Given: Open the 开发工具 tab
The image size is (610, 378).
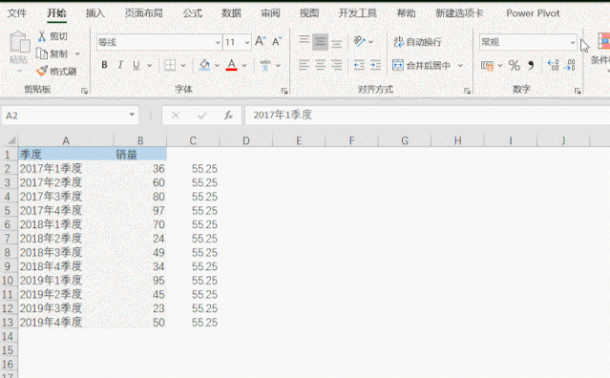Looking at the screenshot, I should 358,13.
